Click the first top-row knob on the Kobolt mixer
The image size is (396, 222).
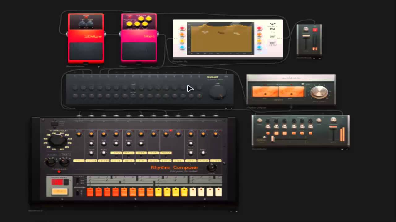pyautogui.click(x=75, y=88)
